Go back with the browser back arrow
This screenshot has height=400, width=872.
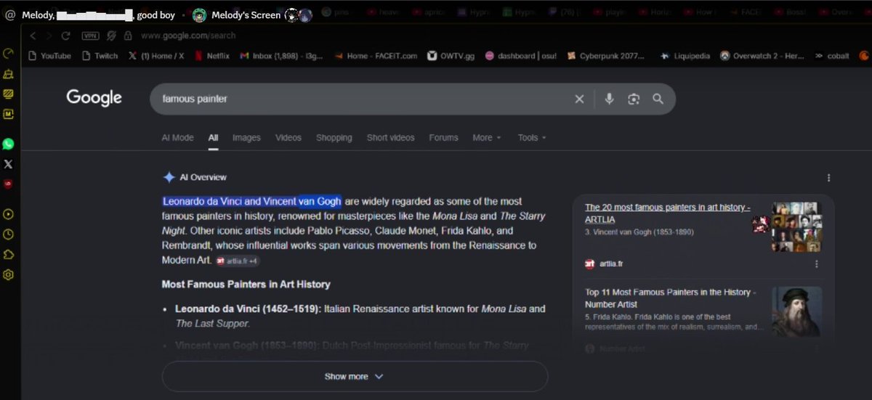(x=33, y=36)
